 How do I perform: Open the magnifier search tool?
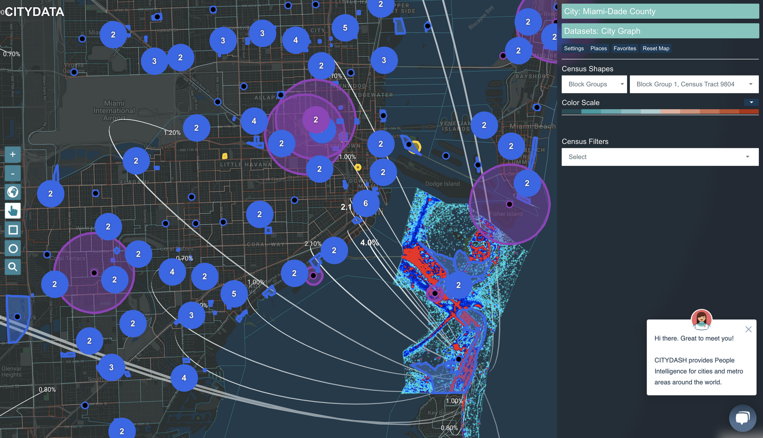tap(13, 267)
